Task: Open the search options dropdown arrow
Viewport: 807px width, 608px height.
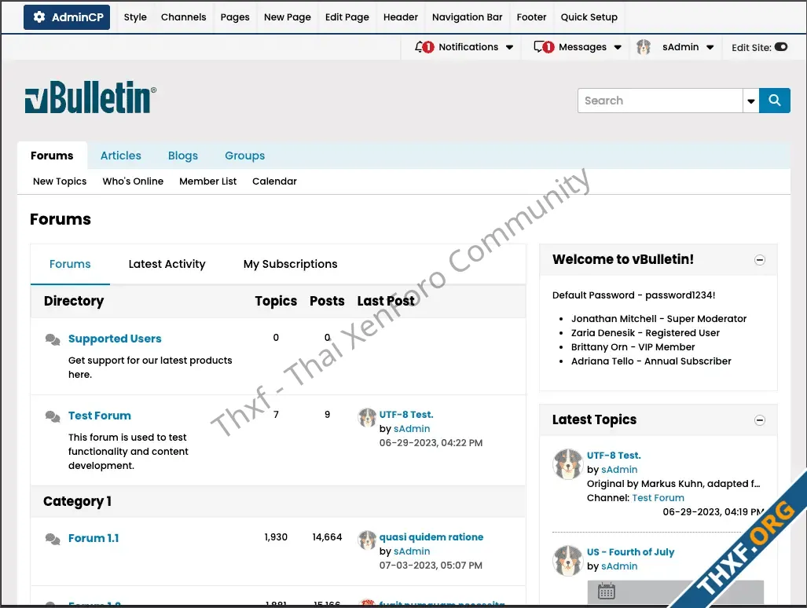Action: (751, 101)
